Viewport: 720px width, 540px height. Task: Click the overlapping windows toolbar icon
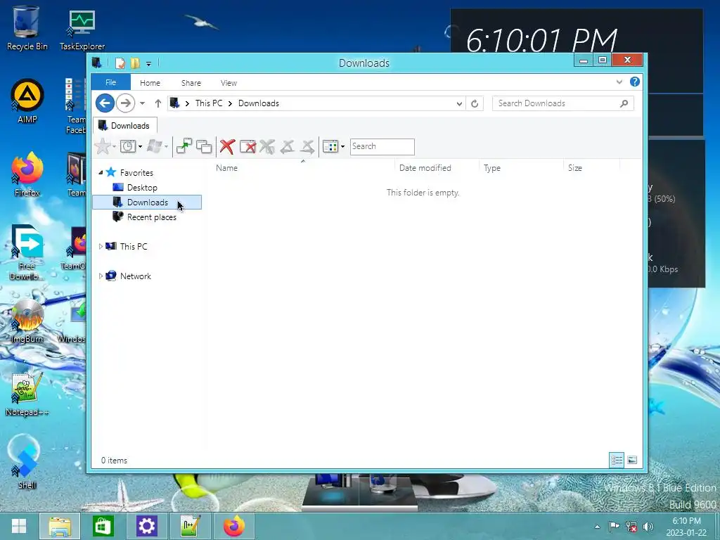point(204,146)
